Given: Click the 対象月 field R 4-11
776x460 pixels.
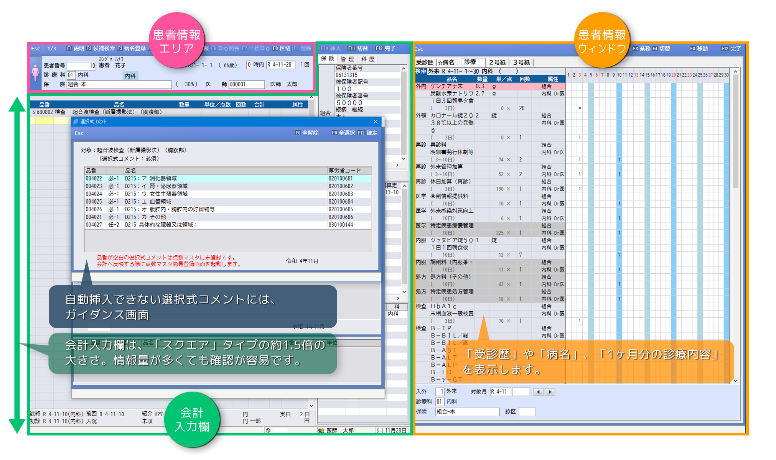Looking at the screenshot, I should pyautogui.click(x=500, y=392).
